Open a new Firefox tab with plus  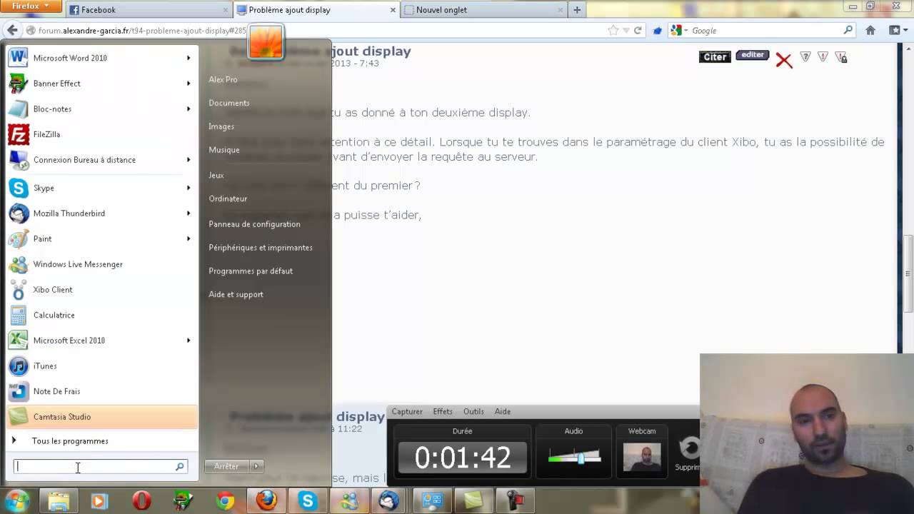tap(577, 10)
